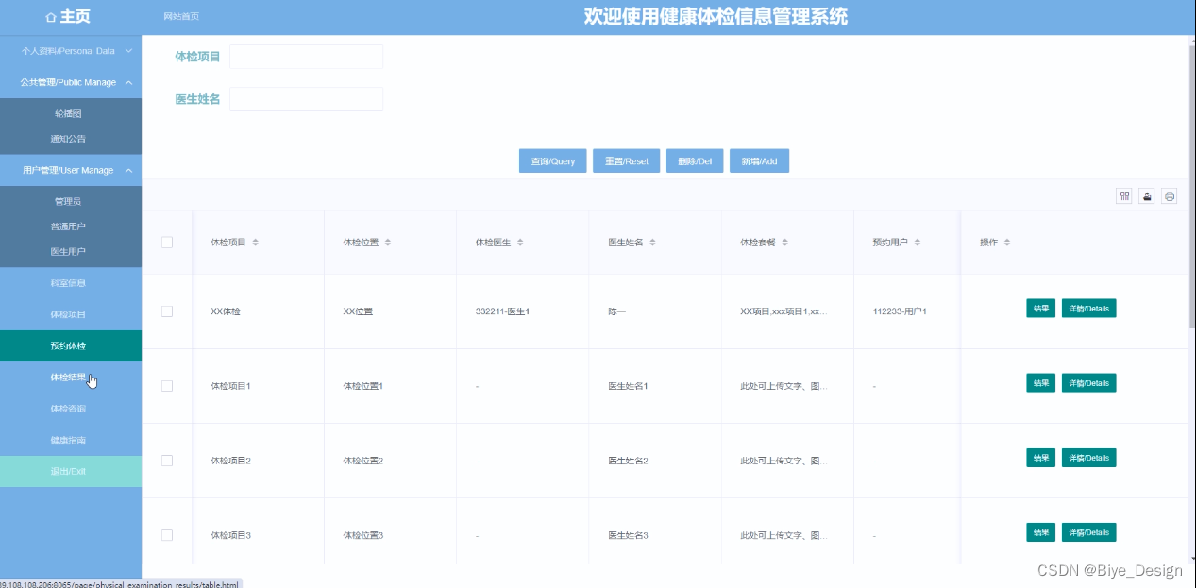Click the export icon above the table
This screenshot has height=588, width=1196.
(1147, 196)
